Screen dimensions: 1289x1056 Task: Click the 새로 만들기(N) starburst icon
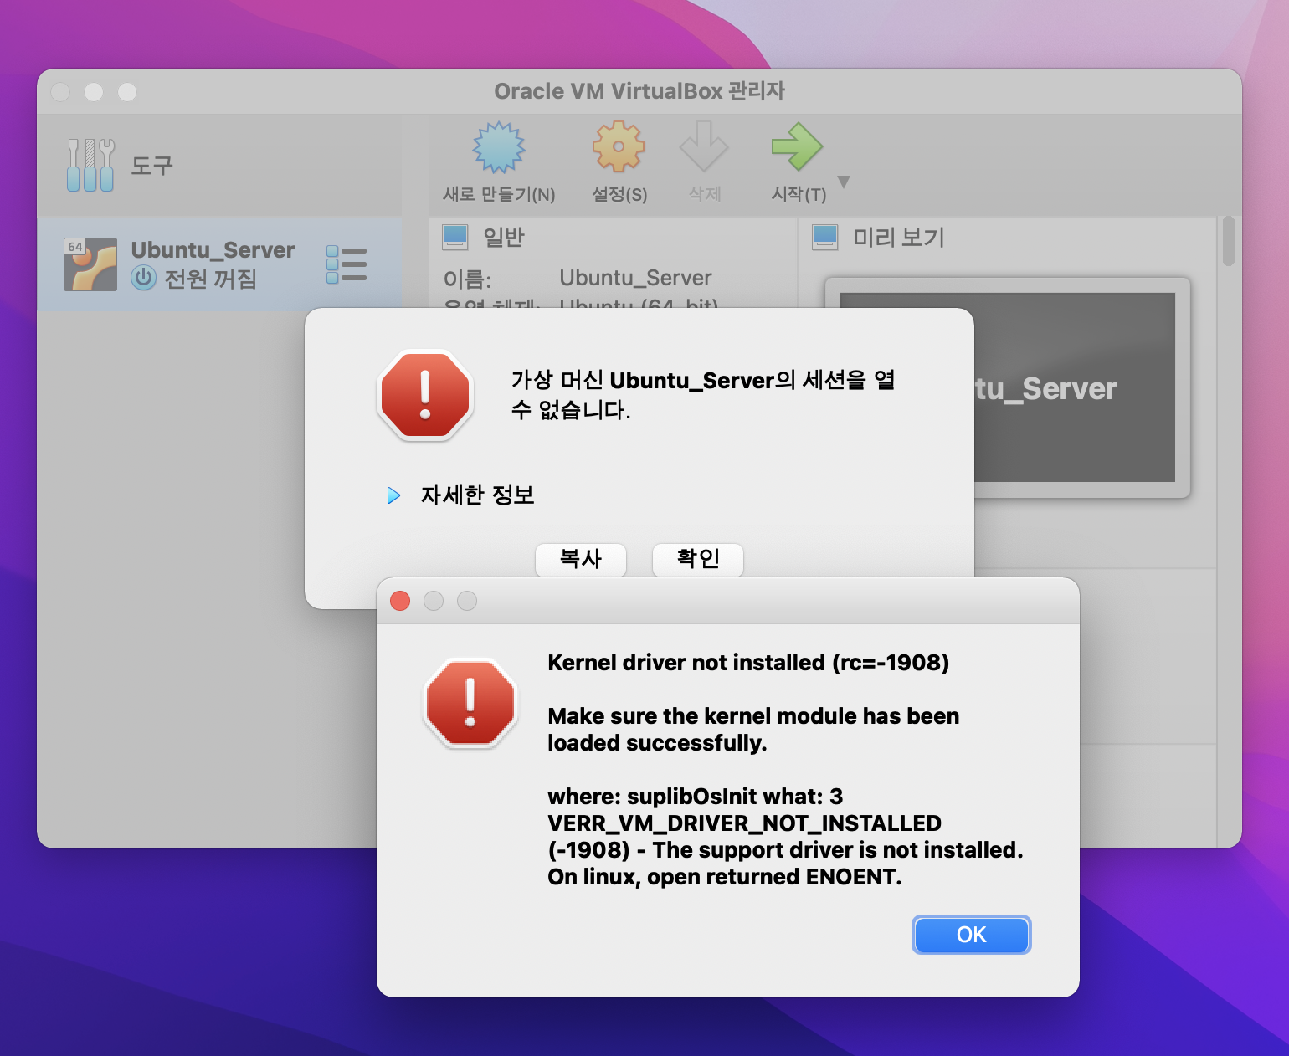coord(499,147)
